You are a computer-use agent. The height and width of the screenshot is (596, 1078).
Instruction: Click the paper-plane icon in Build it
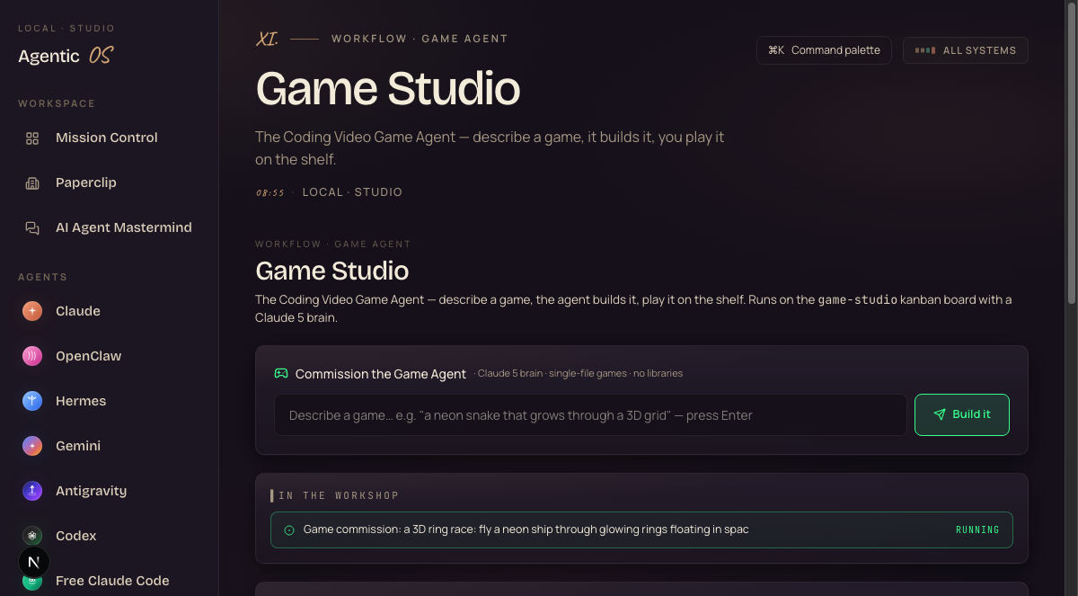940,414
